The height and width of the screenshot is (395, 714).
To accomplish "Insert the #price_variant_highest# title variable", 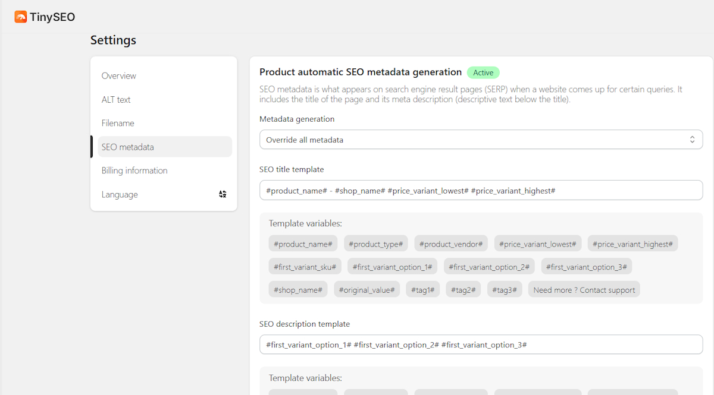I will [632, 244].
